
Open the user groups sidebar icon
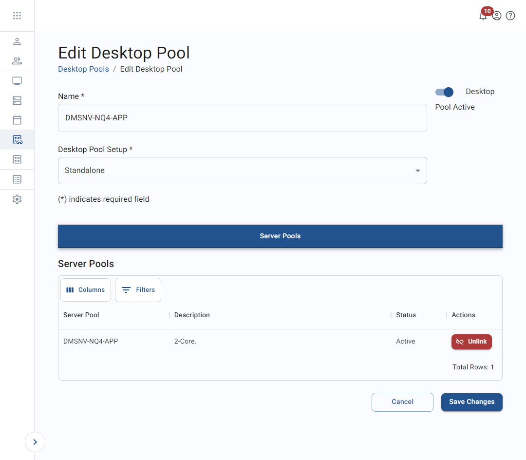point(17,61)
